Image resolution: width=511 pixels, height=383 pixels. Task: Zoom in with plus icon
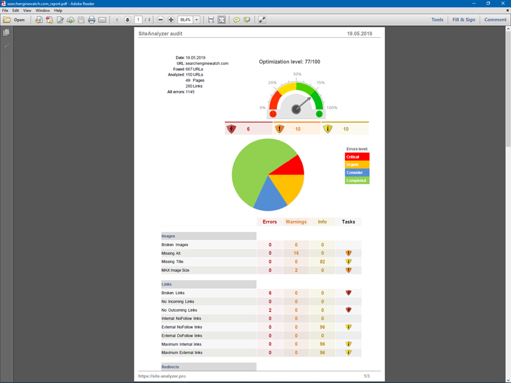pyautogui.click(x=171, y=20)
